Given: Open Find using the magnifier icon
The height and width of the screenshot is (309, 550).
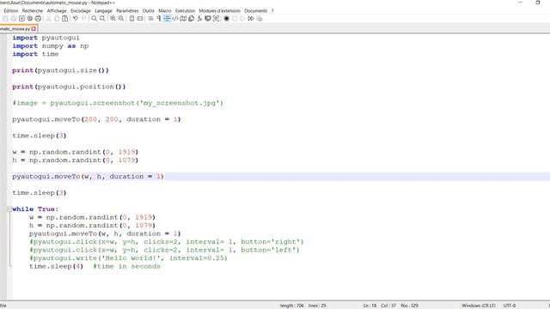Looking at the screenshot, I should point(94,19).
